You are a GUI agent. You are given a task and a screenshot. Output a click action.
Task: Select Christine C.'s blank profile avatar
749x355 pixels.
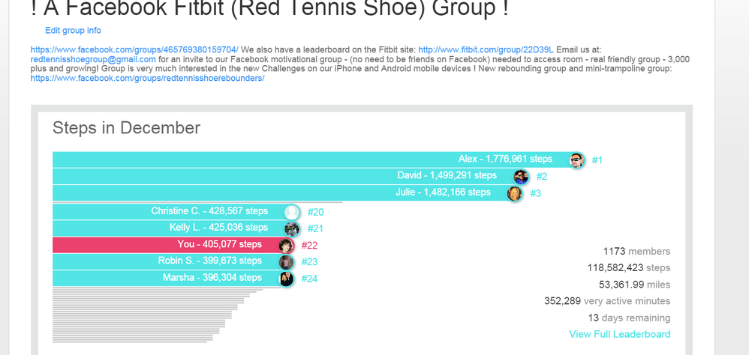coord(292,213)
